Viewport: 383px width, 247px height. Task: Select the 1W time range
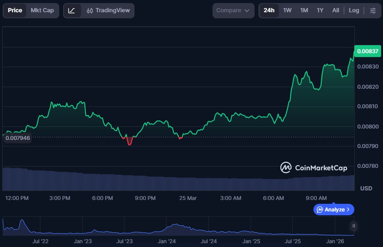coord(287,10)
